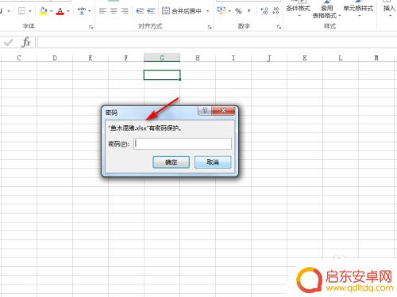Increase decimal places
This screenshot has width=397, height=297.
(x=264, y=11)
